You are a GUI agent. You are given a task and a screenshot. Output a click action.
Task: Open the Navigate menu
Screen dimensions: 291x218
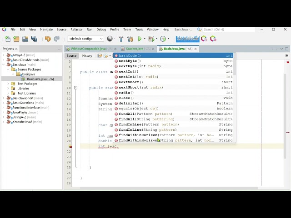[46, 30]
